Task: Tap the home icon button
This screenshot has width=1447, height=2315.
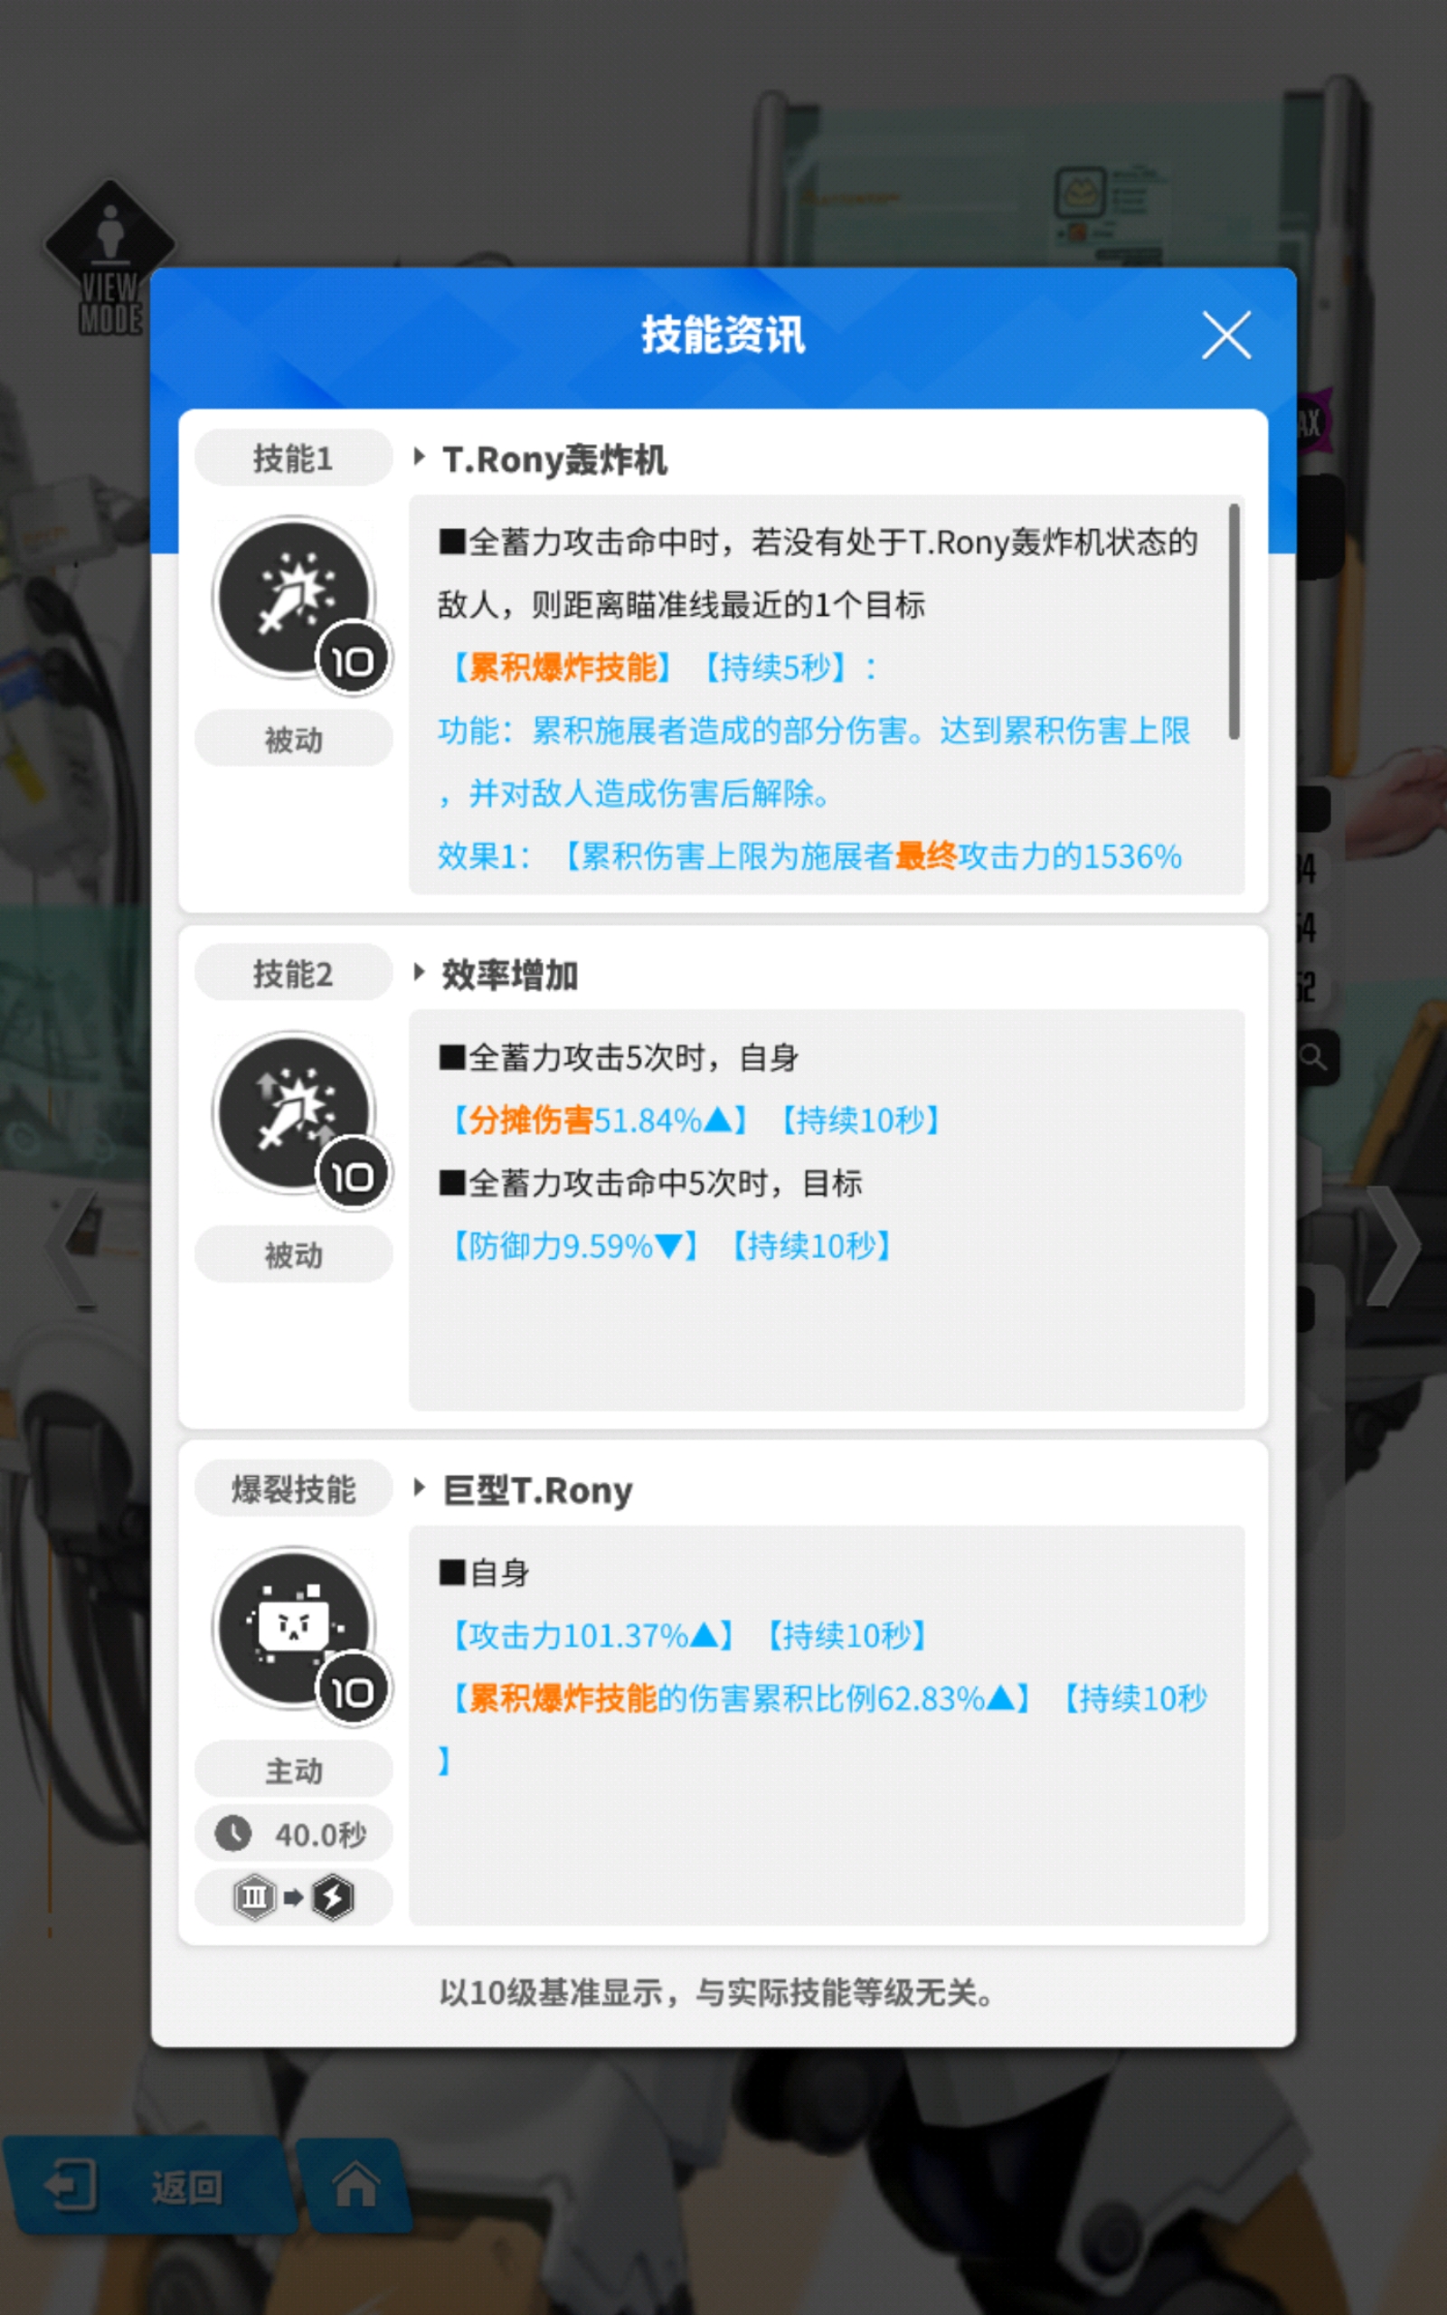Action: click(355, 2187)
